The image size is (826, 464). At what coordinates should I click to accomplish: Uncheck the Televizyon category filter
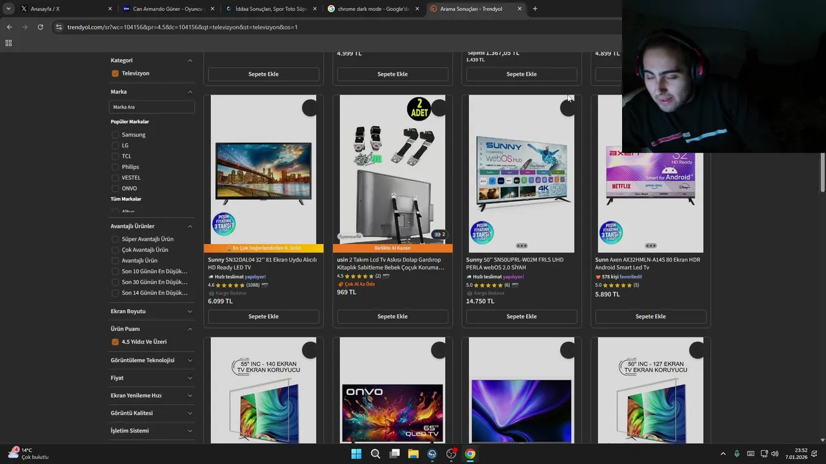click(x=115, y=73)
